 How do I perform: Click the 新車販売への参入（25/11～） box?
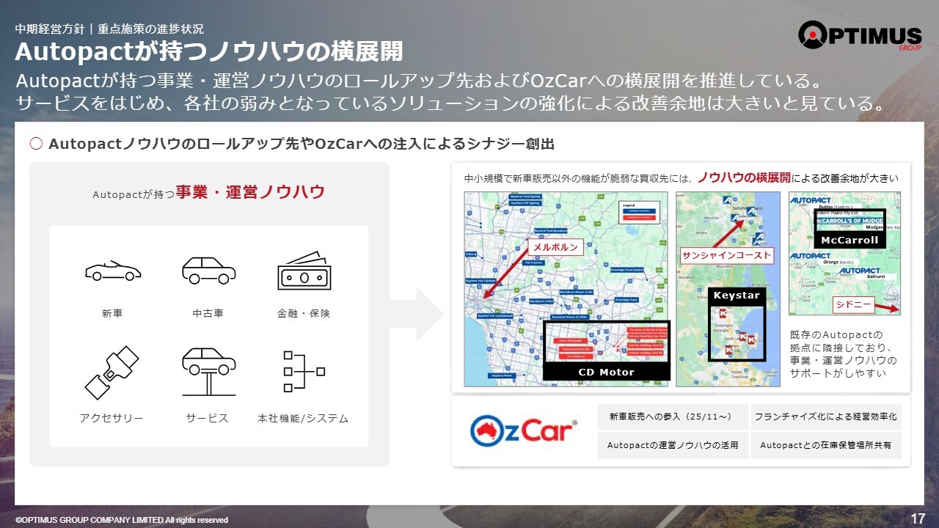coord(672,417)
